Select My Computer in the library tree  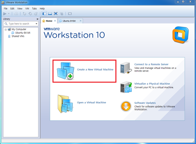point(19,29)
